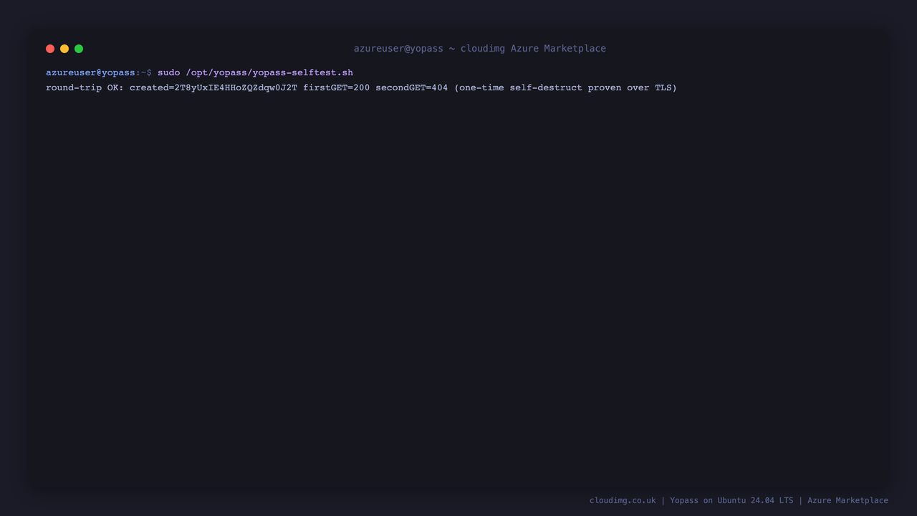The width and height of the screenshot is (917, 516).
Task: Click the red close window dot
Action: pyautogui.click(x=50, y=49)
